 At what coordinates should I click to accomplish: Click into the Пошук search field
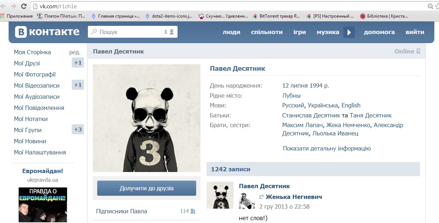point(129,32)
